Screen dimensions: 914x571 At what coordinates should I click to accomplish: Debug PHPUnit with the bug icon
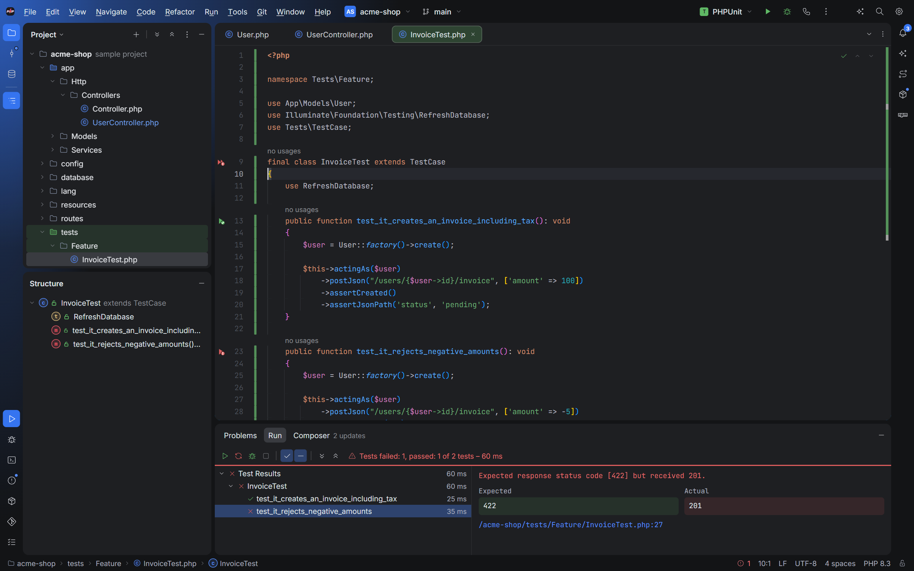(787, 12)
